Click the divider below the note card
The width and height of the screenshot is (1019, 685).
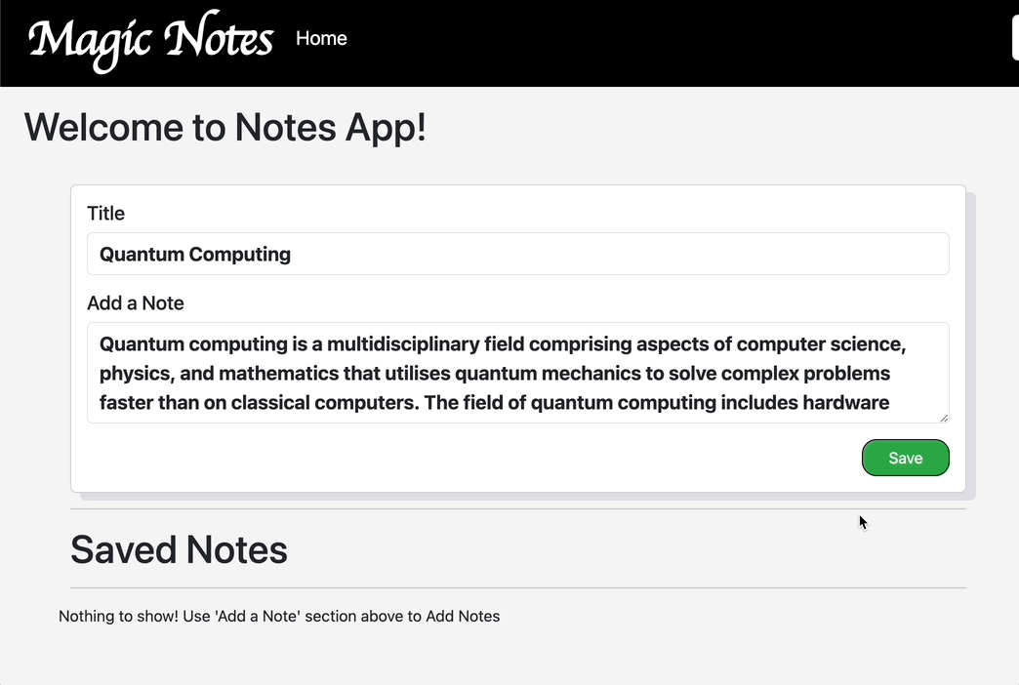517,506
